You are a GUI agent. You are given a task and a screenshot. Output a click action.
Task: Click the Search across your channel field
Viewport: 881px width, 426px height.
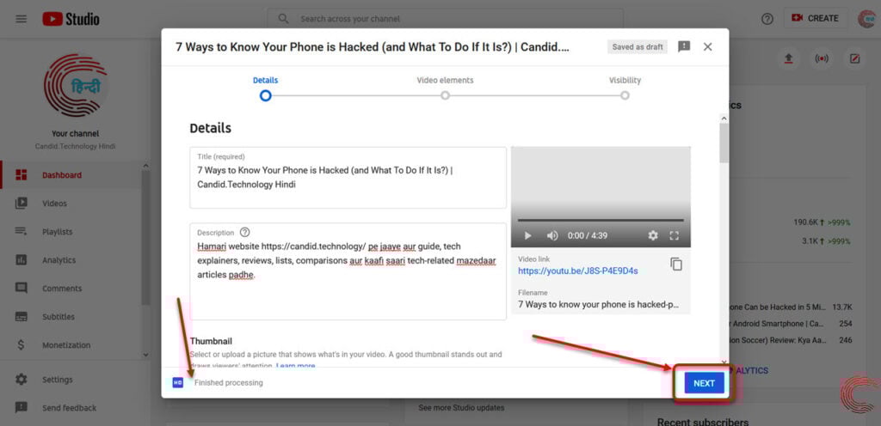445,19
